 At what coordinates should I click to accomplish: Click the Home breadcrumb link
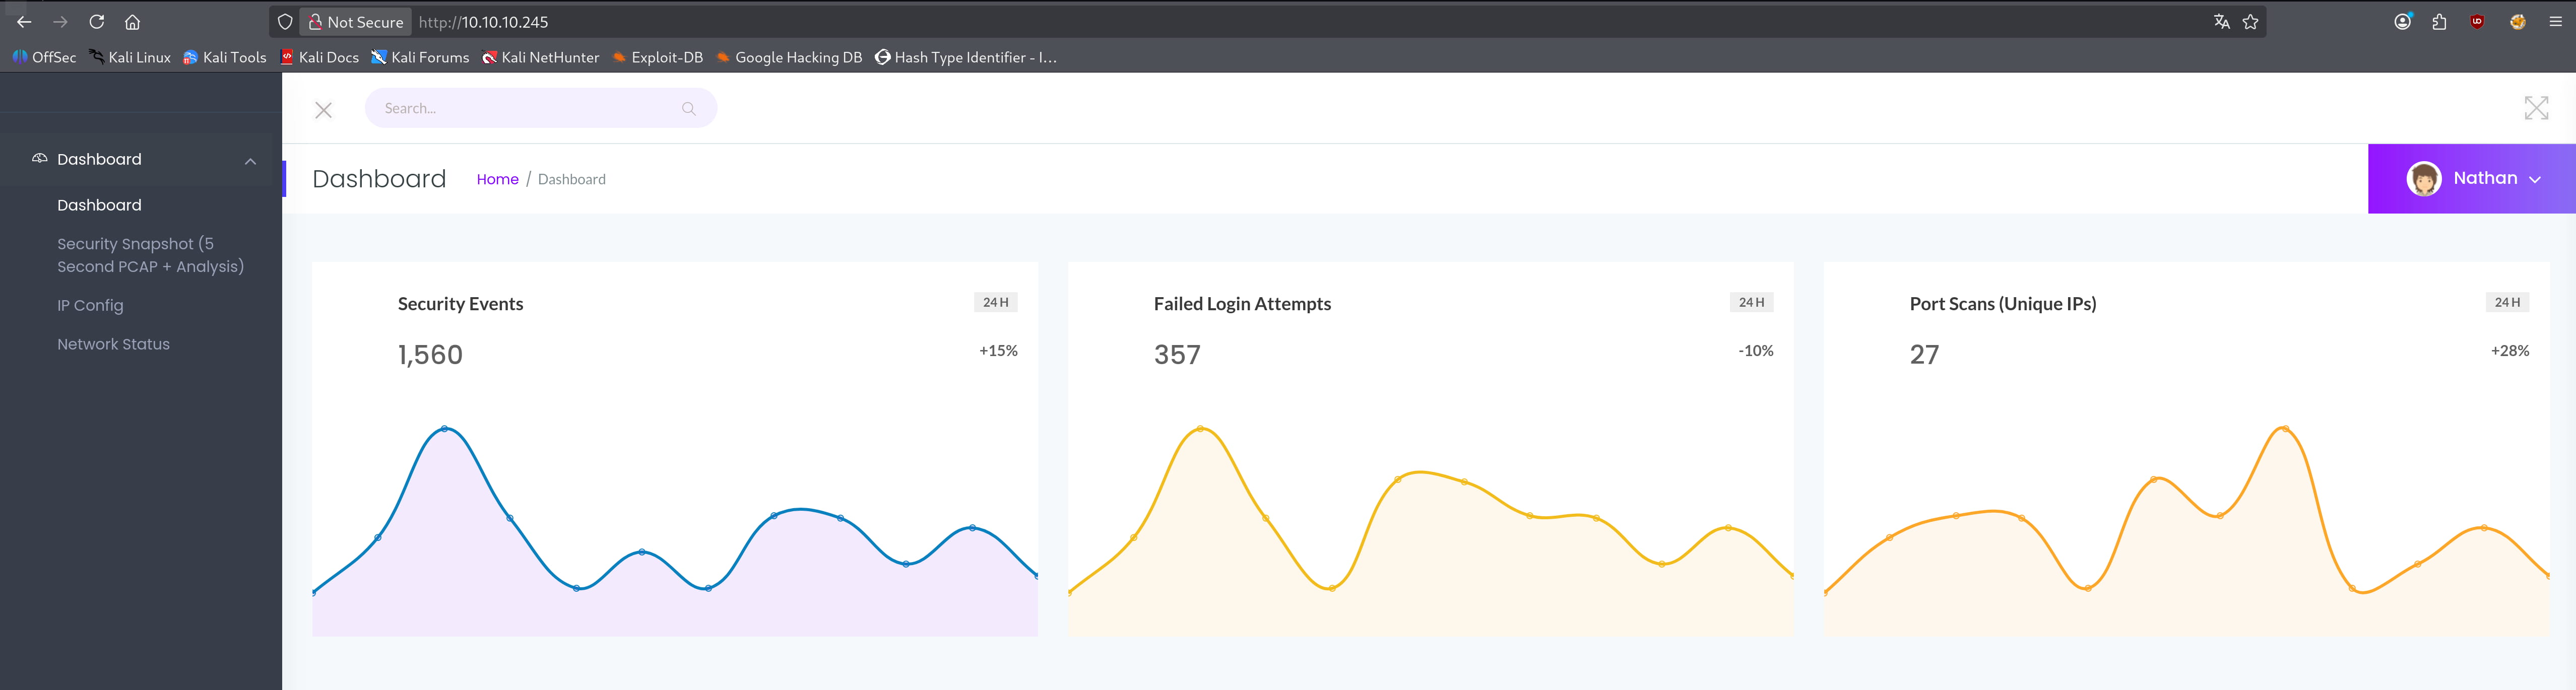[497, 179]
